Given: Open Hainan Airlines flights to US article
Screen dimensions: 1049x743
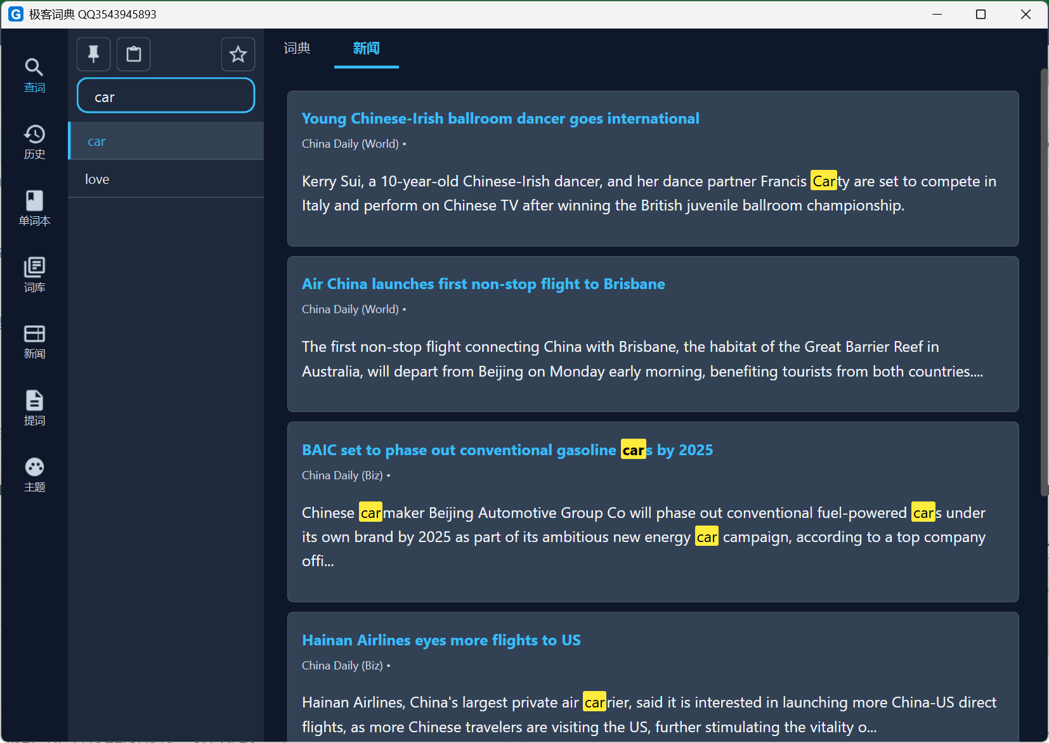Looking at the screenshot, I should (x=441, y=640).
